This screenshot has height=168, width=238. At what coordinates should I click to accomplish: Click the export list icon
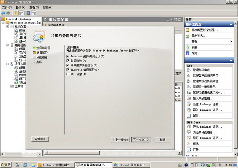188,36
